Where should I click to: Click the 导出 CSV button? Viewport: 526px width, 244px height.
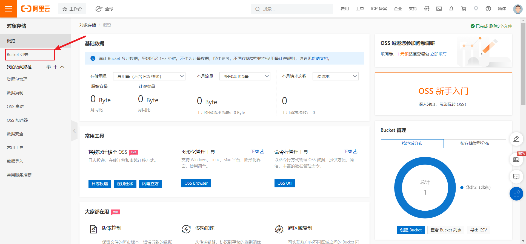479,230
